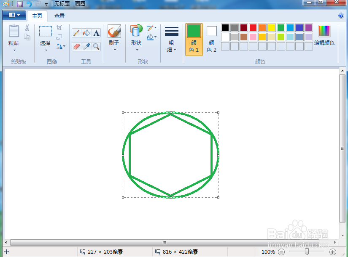This screenshot has height=257, width=348.
Task: Click the Brushes icon
Action: (114, 31)
